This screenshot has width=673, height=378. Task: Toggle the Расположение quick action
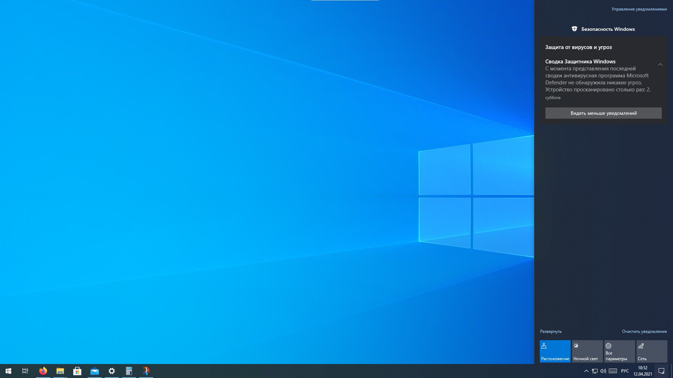click(x=555, y=351)
